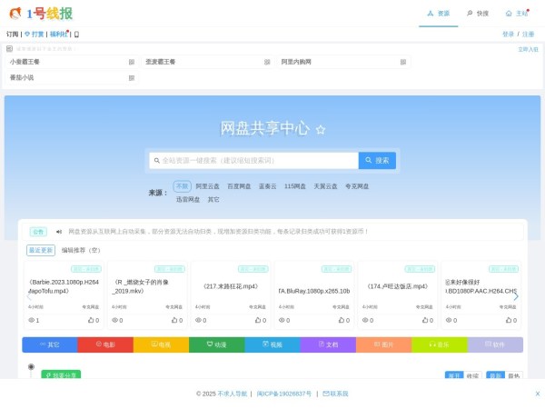
Task: Choose the 夸克网盘 source filter
Action: pyautogui.click(x=357, y=186)
